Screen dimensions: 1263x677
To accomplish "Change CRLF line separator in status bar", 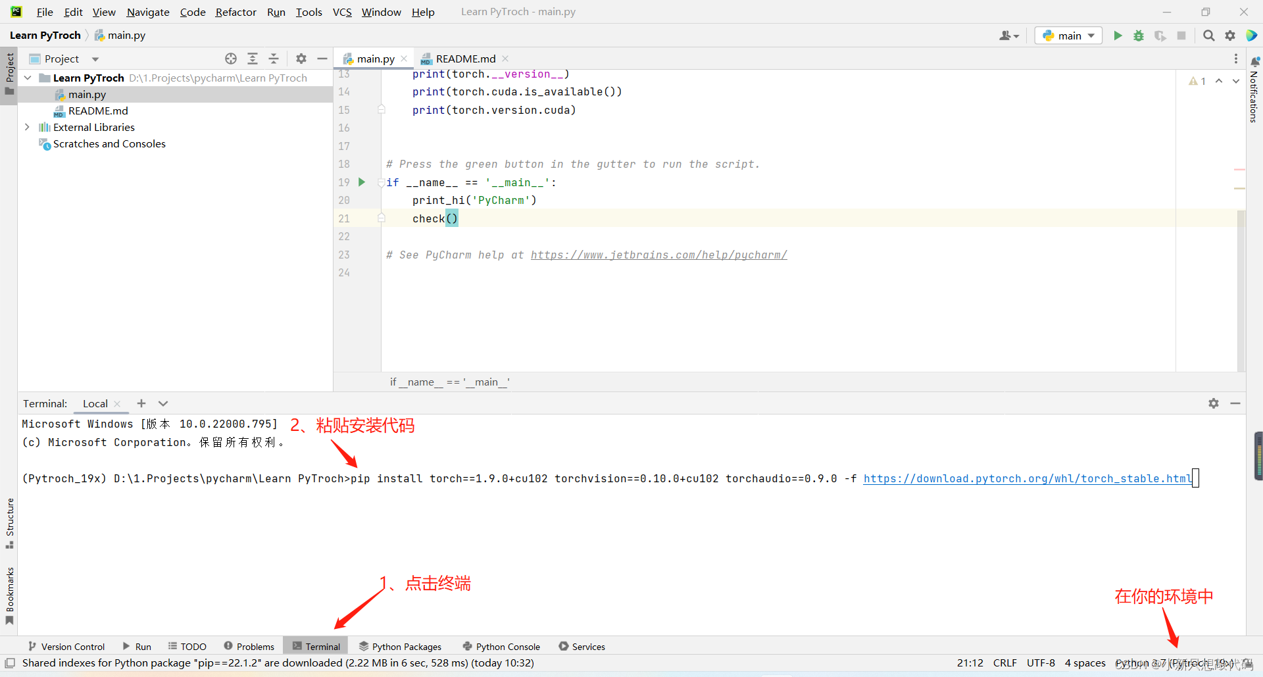I will (x=1004, y=663).
